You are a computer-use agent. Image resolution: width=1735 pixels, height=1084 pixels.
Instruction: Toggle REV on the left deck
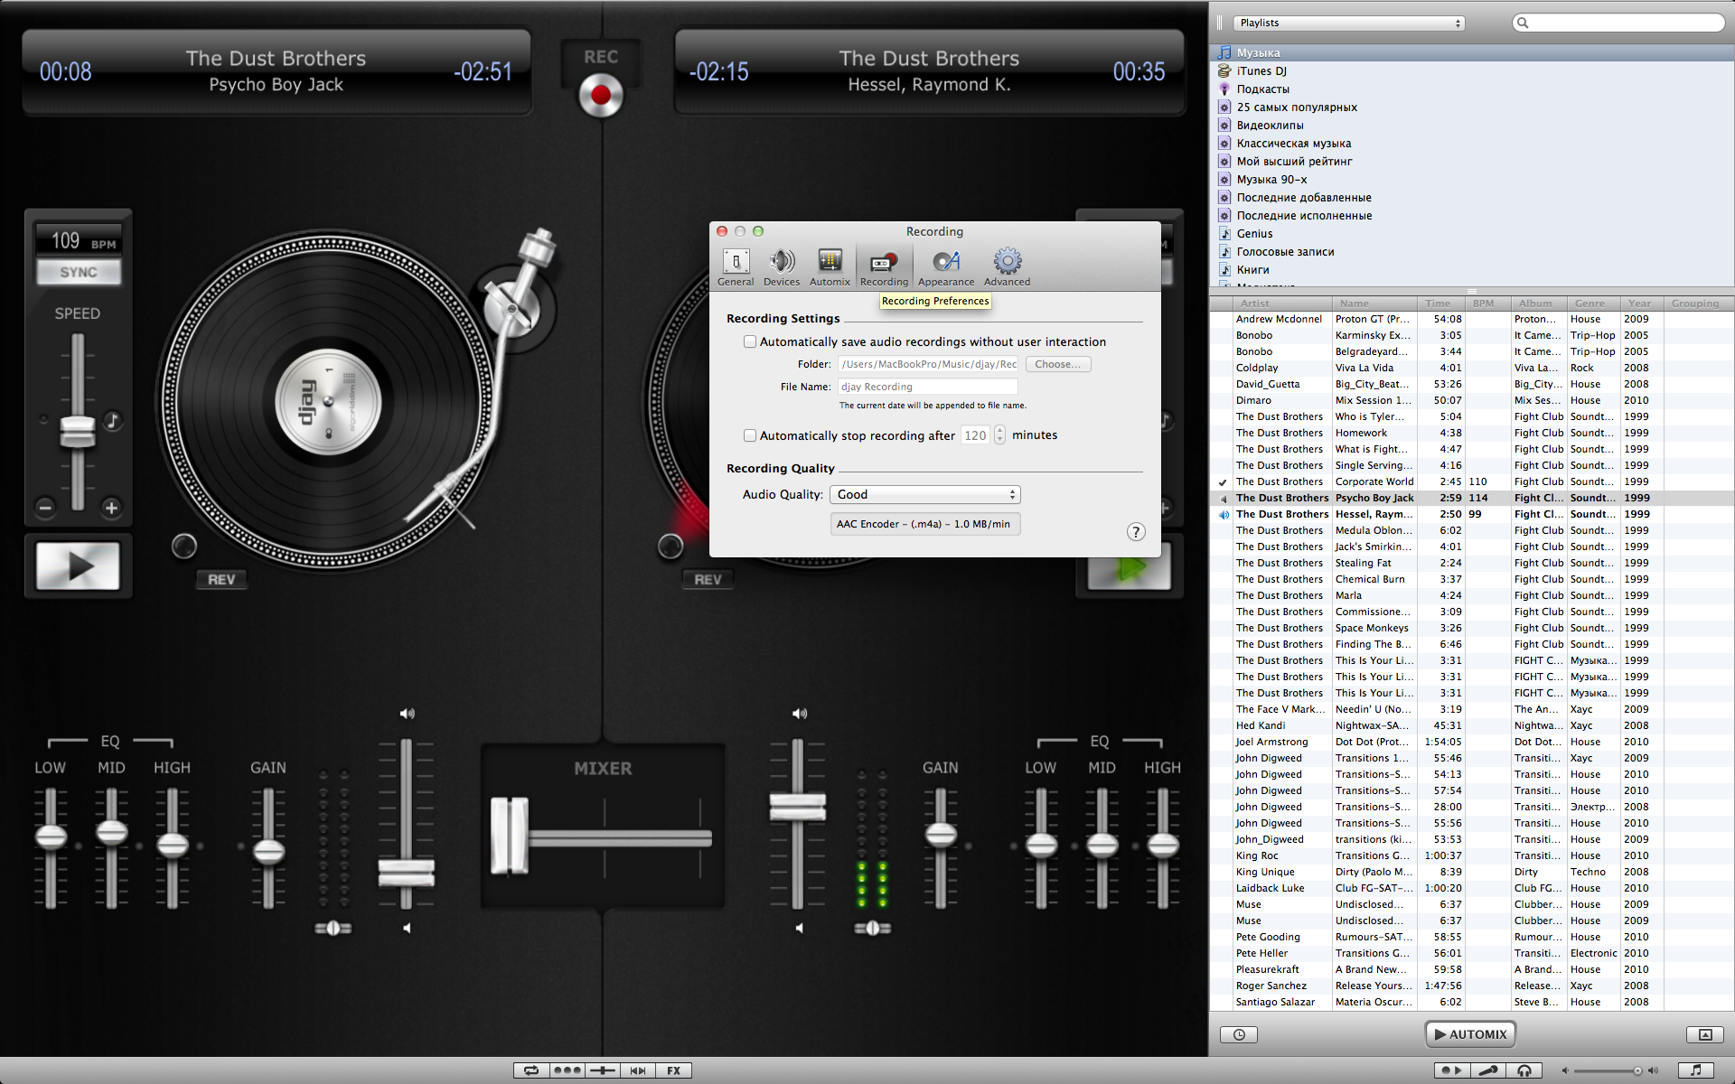221,580
